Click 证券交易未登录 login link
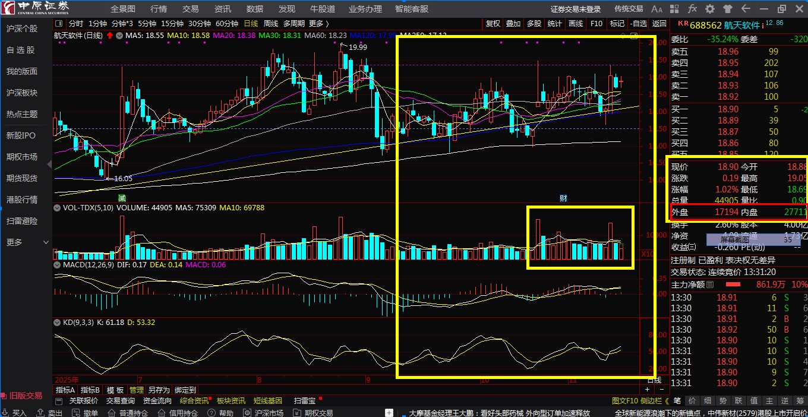This screenshot has width=808, height=417. point(576,9)
